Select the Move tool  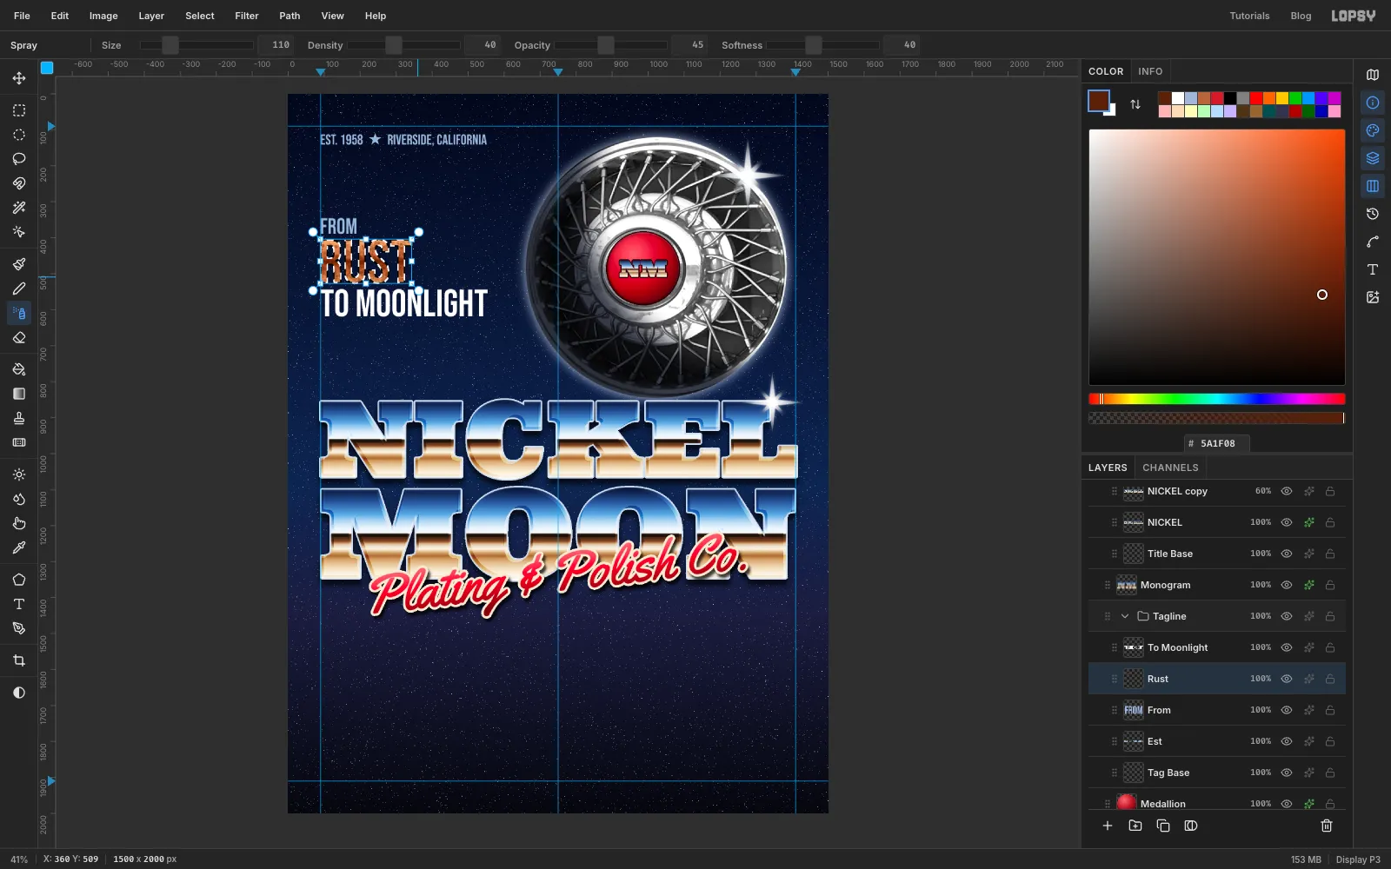tap(19, 78)
